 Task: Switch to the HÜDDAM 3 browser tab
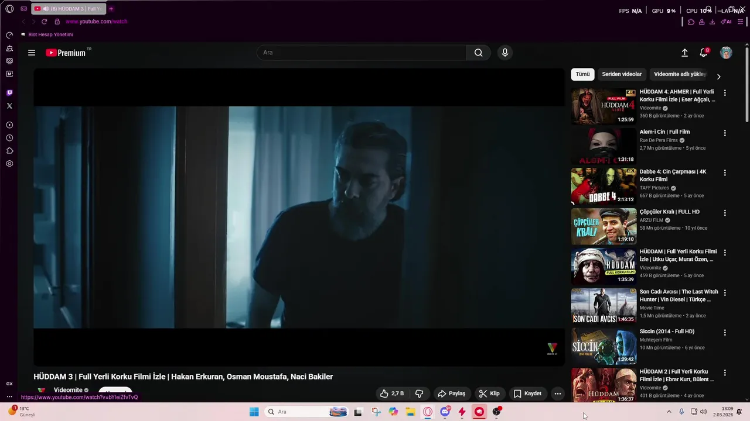tap(68, 9)
